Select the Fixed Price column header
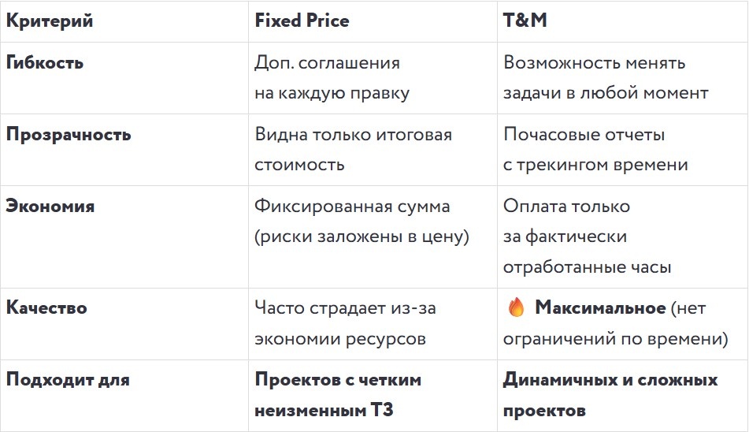Viewport: 749px width, 432px height. click(x=302, y=20)
